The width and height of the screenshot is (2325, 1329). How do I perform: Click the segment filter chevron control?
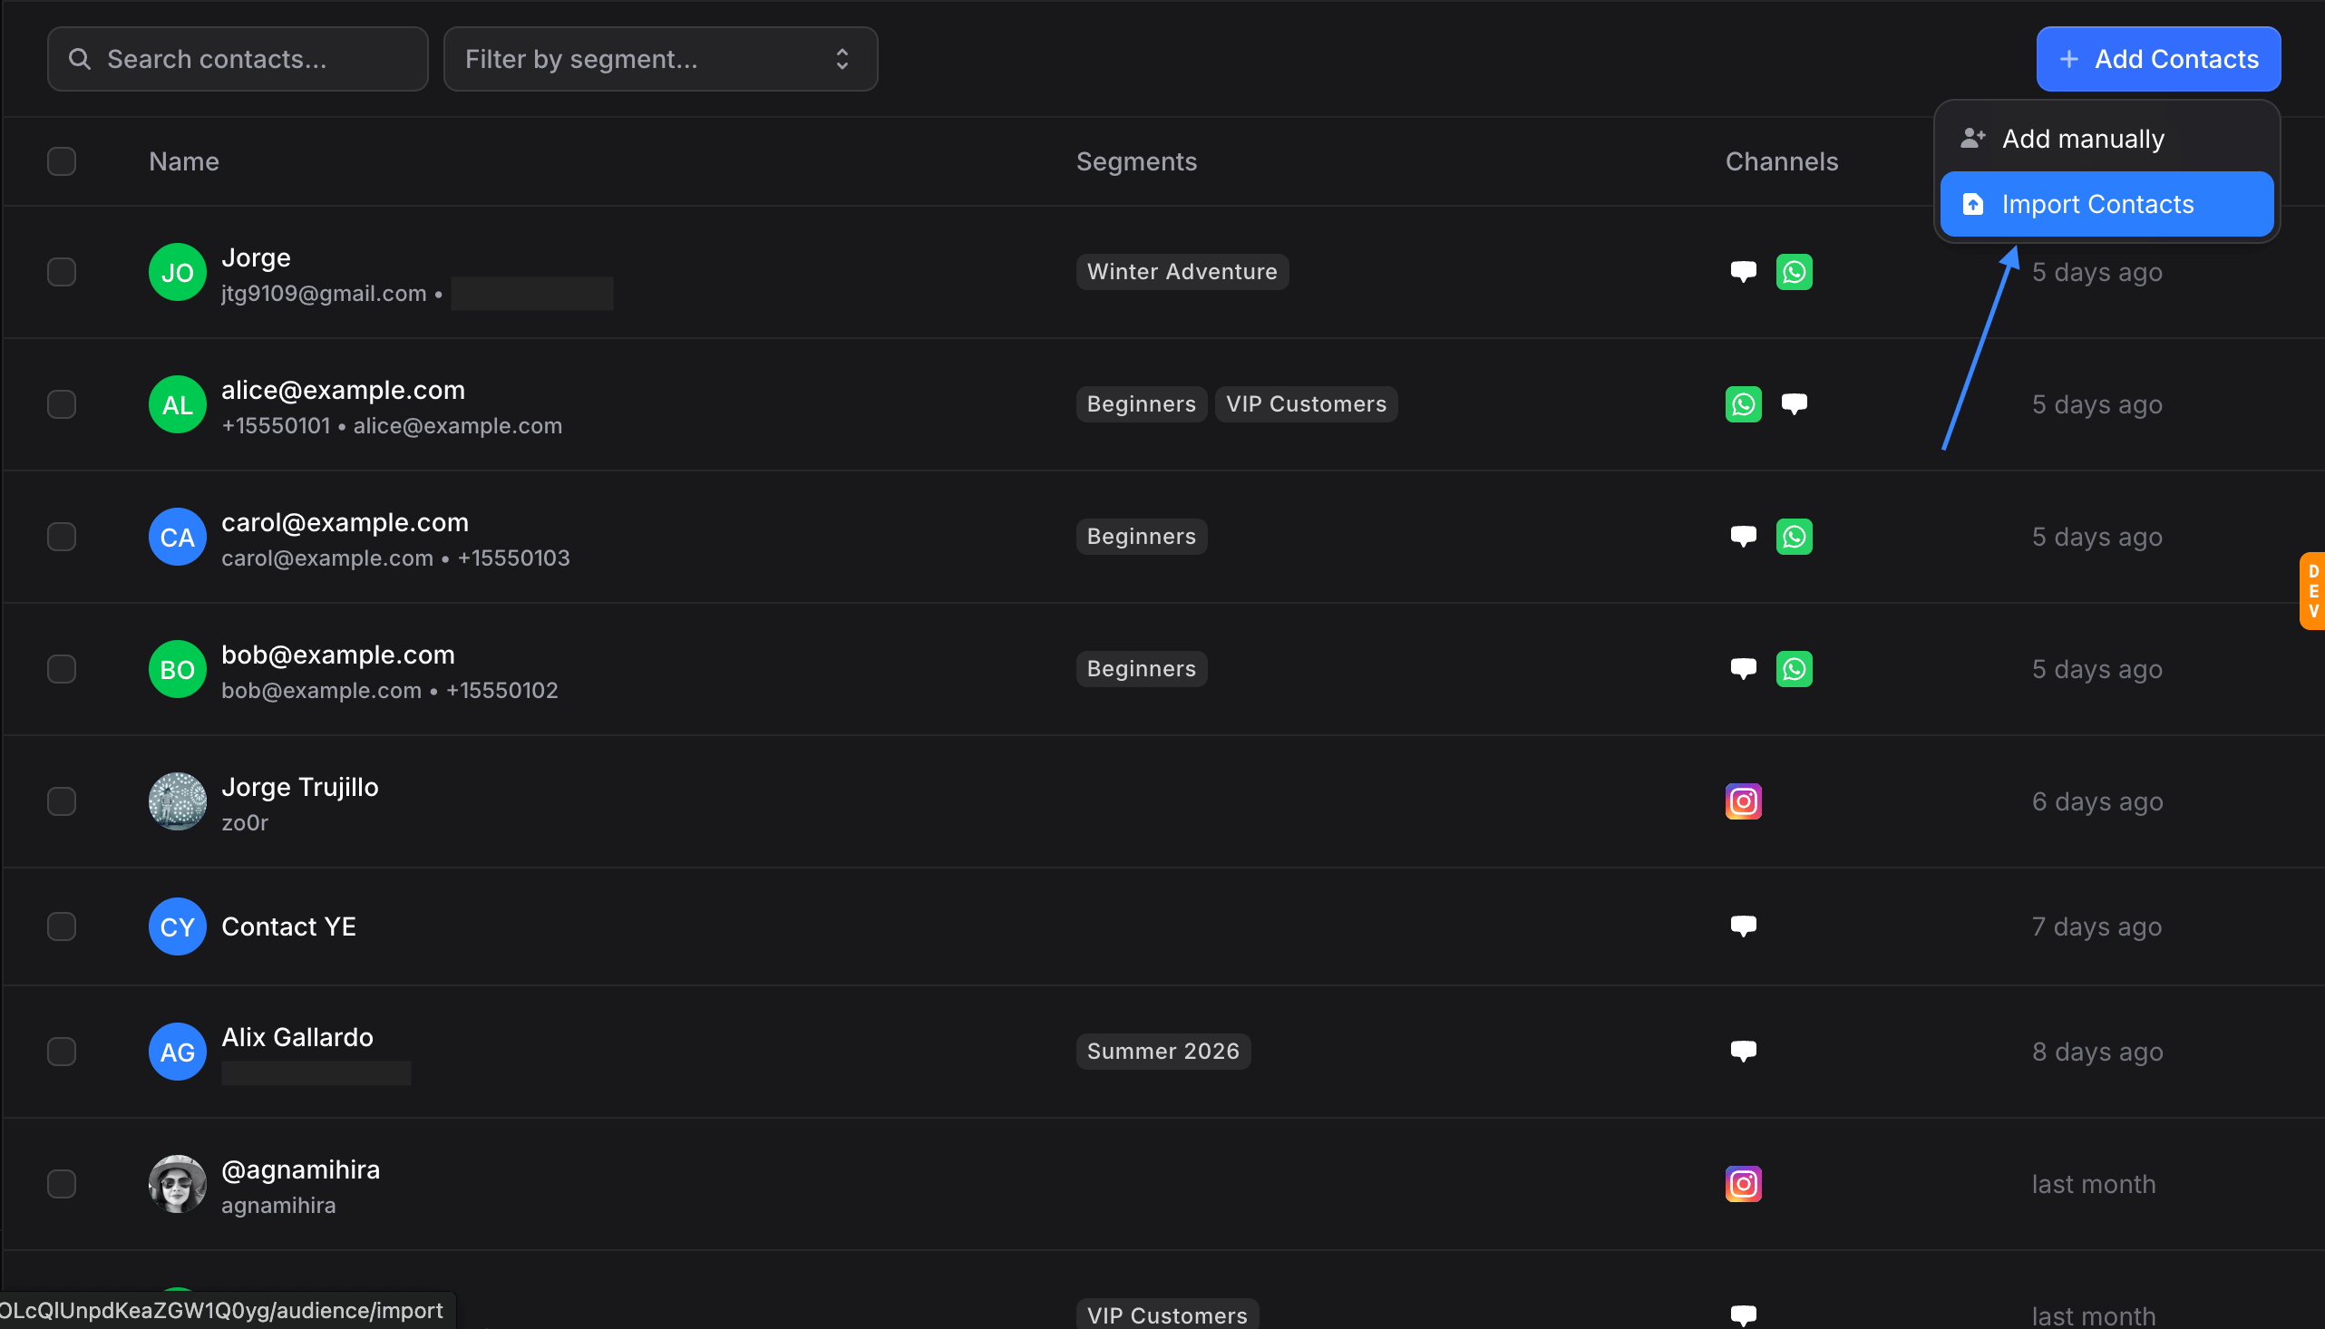tap(841, 58)
